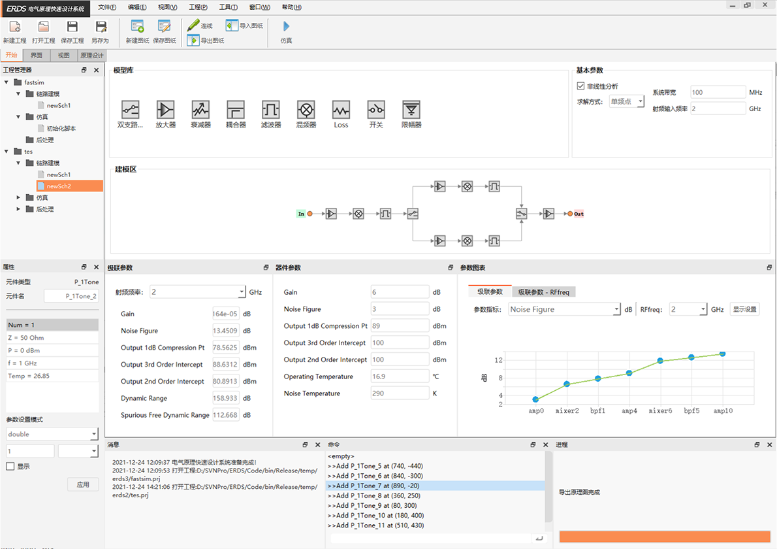Select the 混频器 mixer model icon
This screenshot has width=777, height=549.
pos(306,109)
